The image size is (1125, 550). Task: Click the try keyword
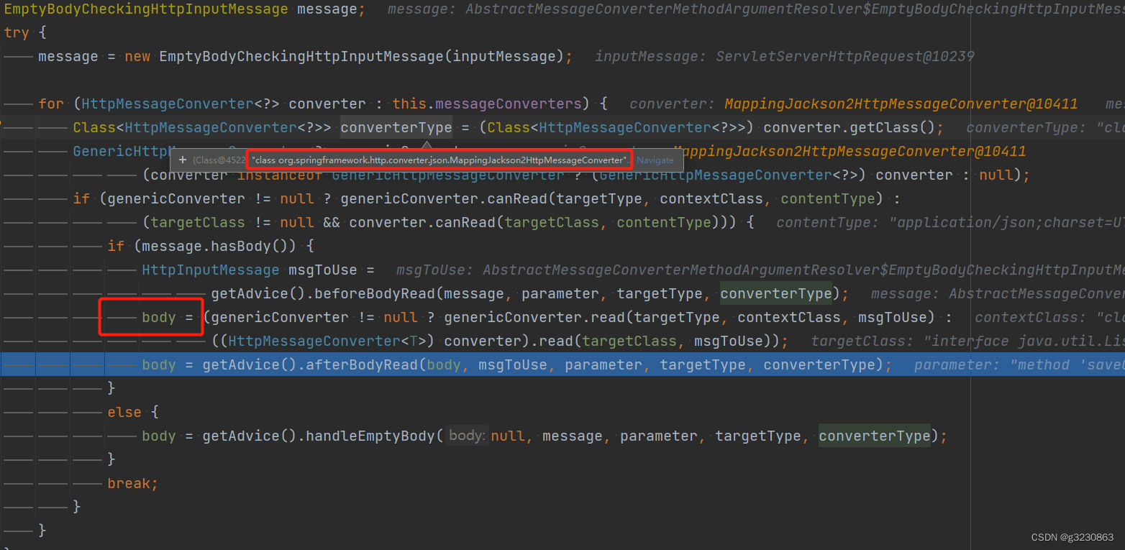17,32
